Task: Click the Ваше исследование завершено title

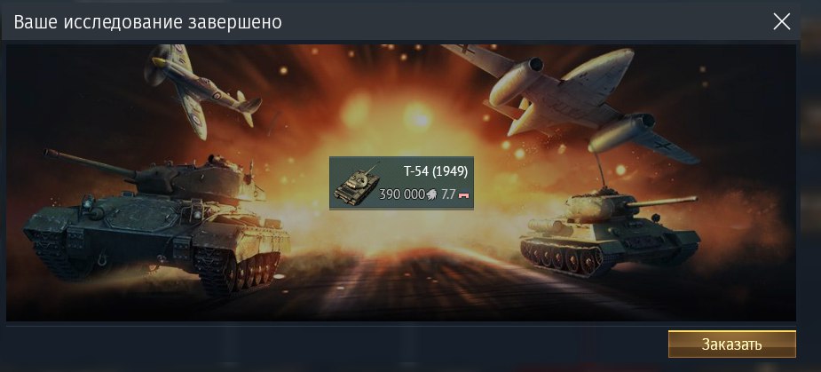Action: pos(147,22)
